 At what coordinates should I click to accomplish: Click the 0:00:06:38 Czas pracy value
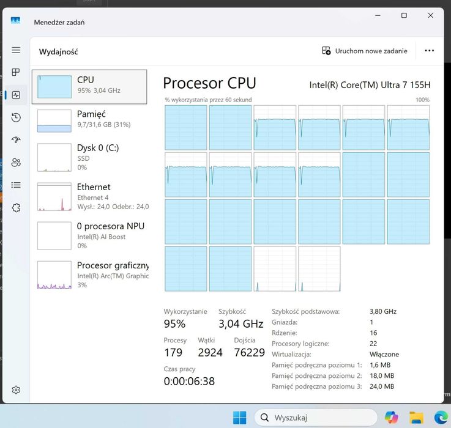click(x=189, y=381)
